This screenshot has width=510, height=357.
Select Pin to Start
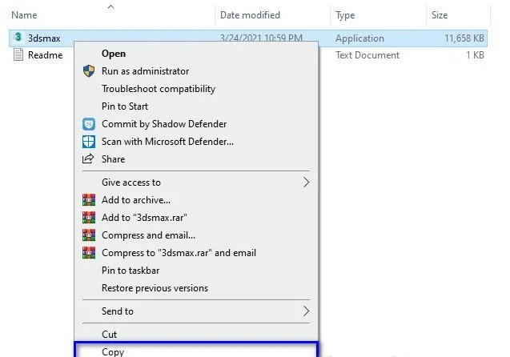tap(196, 106)
